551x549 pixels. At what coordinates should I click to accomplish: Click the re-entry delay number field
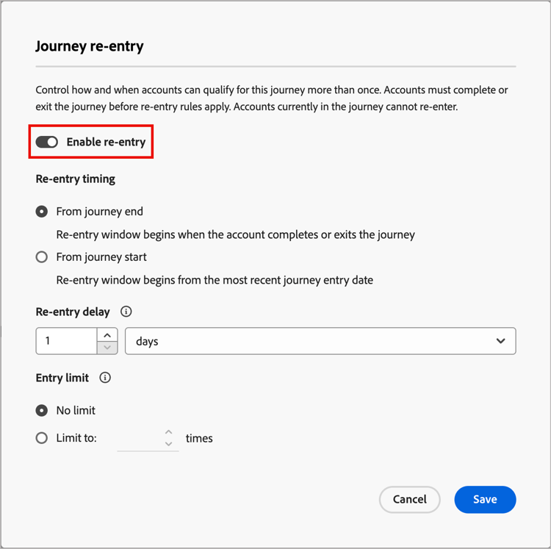(x=66, y=341)
